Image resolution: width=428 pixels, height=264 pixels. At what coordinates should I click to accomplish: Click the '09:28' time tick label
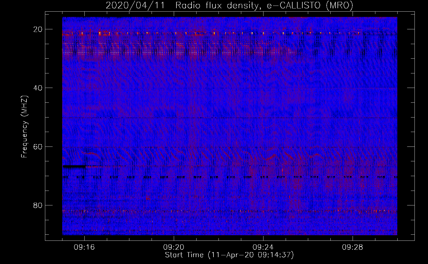click(x=353, y=247)
